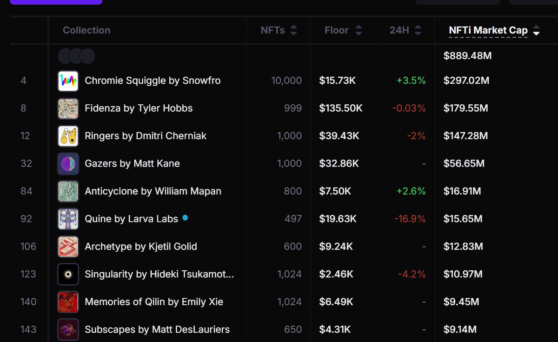Open Chromie Squiggle by Snowfro link

[x=153, y=80]
